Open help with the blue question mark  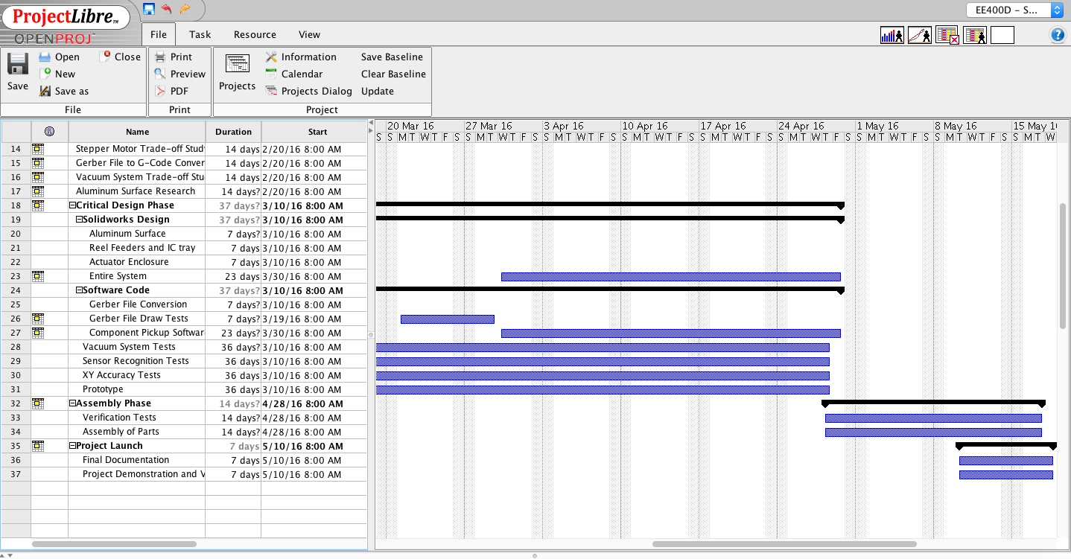click(1058, 35)
